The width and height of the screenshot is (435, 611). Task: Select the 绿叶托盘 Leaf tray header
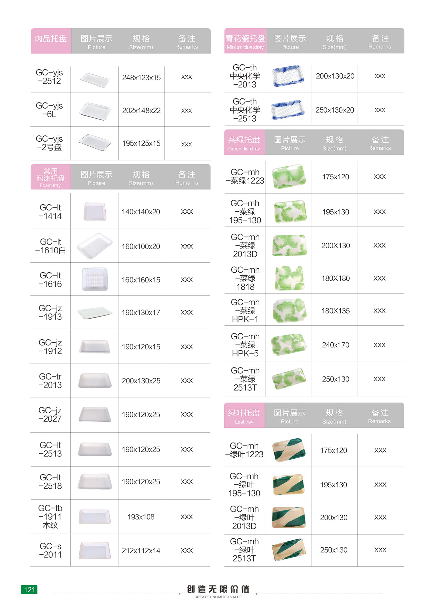tap(244, 415)
